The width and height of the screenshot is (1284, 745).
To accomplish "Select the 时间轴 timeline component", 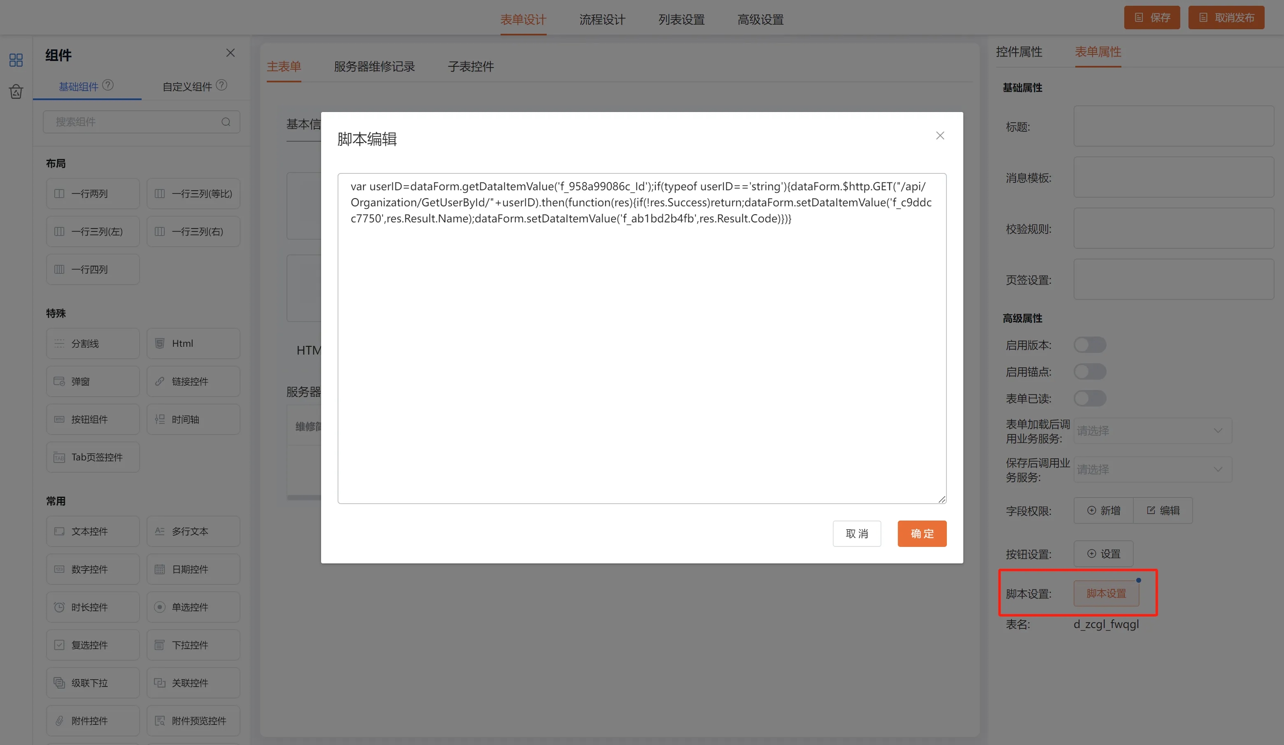I will point(193,419).
